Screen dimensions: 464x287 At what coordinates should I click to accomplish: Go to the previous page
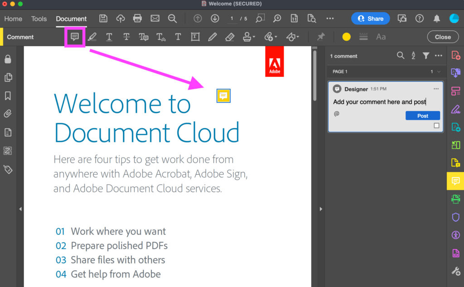click(198, 18)
